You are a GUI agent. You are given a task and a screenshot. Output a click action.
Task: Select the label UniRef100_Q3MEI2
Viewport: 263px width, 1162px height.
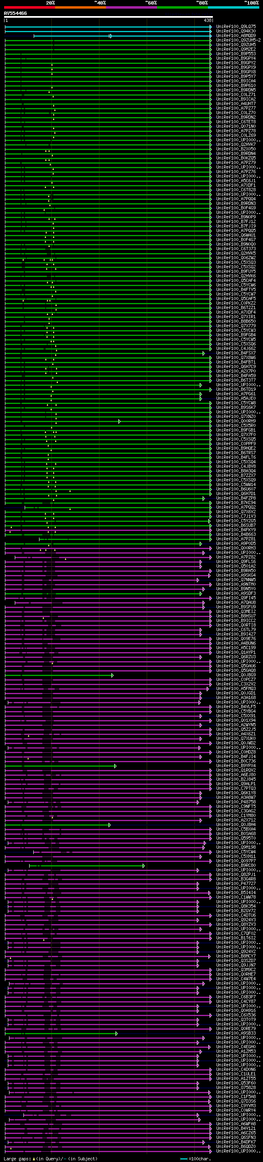pos(235,611)
